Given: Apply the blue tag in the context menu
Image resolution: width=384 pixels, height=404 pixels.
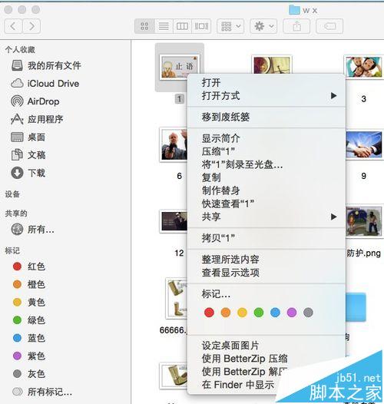Looking at the screenshot, I should 275,313.
